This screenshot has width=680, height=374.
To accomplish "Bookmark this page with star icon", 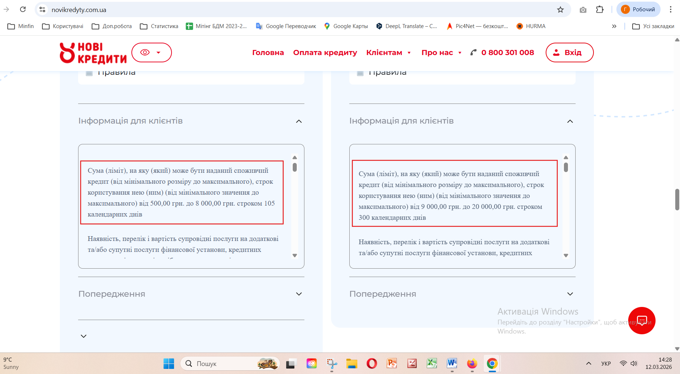I will tap(560, 9).
